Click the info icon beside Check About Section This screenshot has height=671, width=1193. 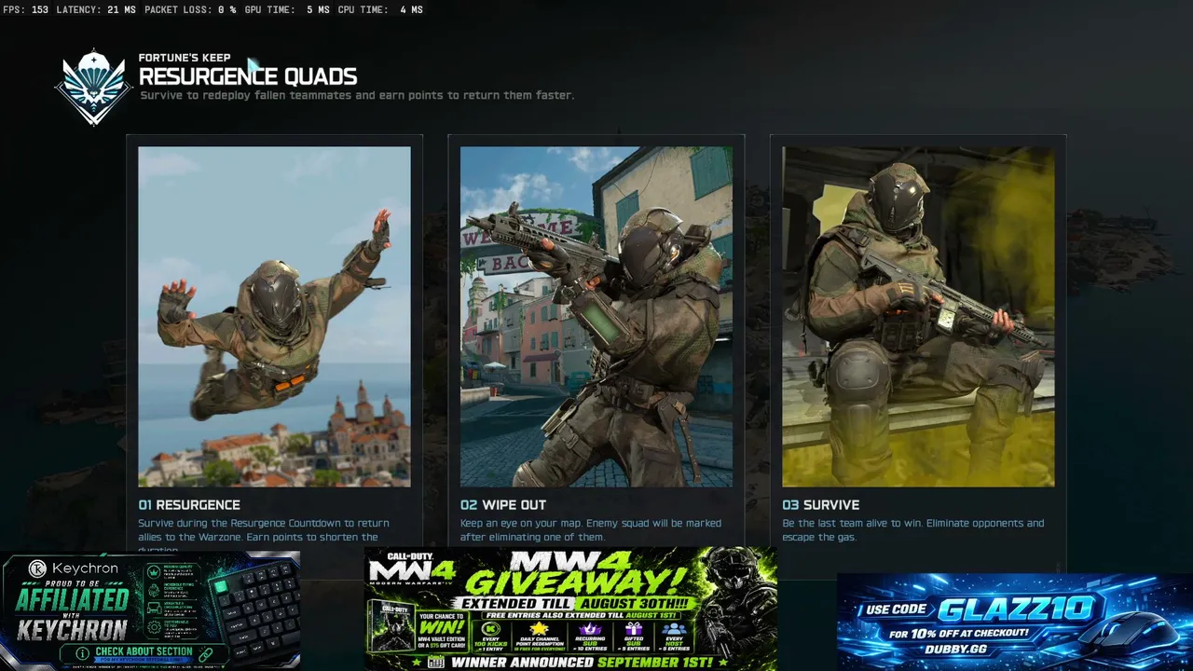[x=82, y=653]
